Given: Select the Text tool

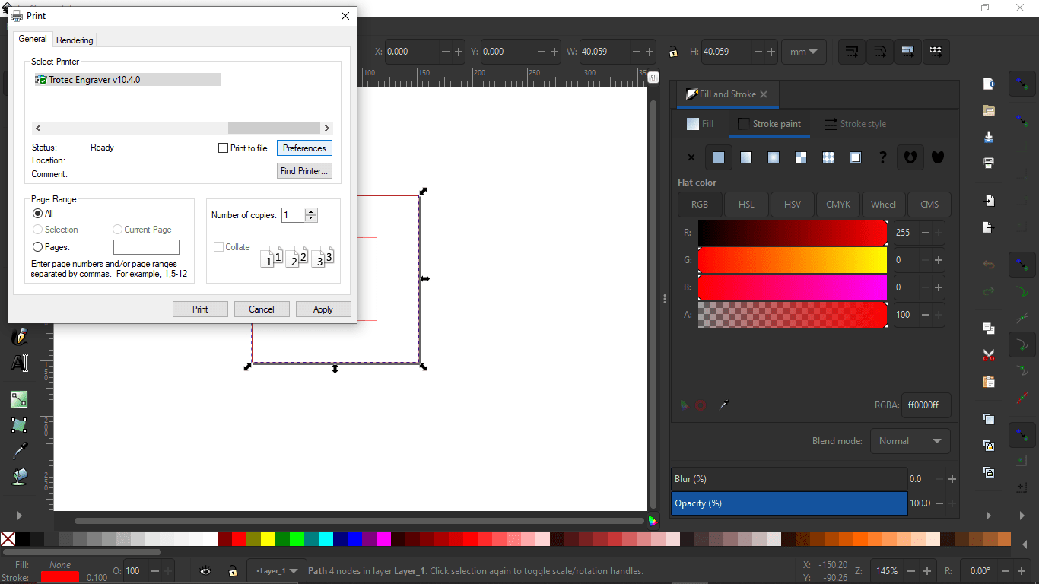Looking at the screenshot, I should point(20,363).
